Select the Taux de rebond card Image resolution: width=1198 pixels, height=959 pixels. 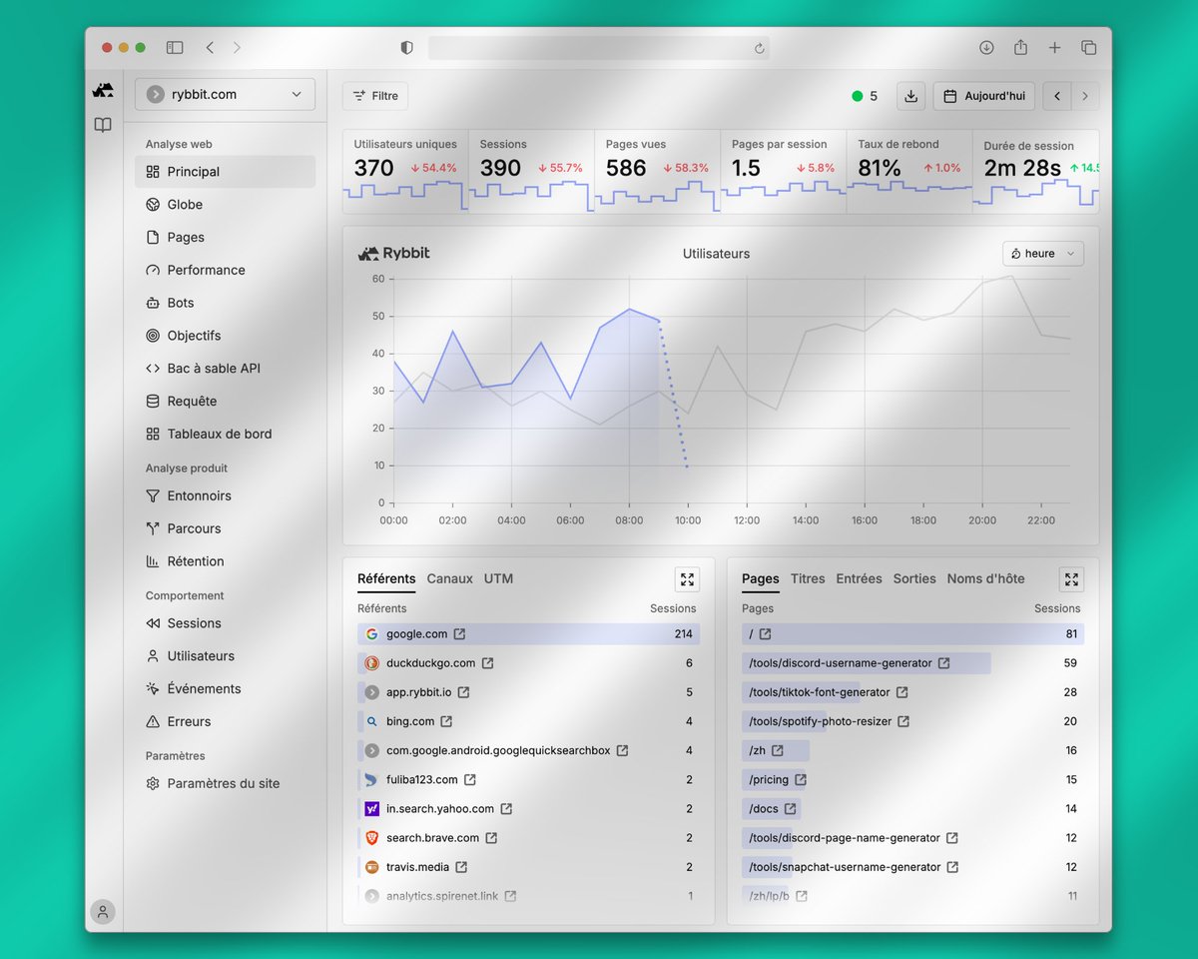point(909,171)
